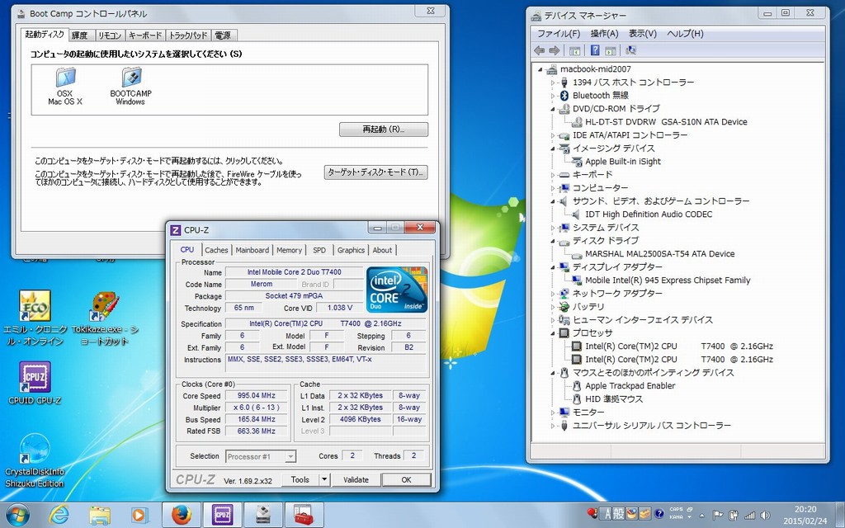The height and width of the screenshot is (528, 845).
Task: Switch to the 電源 tab in Boot Camp
Action: tap(223, 35)
